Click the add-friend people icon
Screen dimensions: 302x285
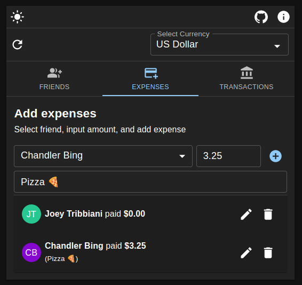[54, 73]
